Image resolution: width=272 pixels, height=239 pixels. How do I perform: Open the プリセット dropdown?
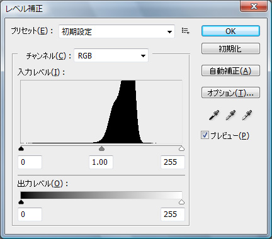pyautogui.click(x=116, y=31)
